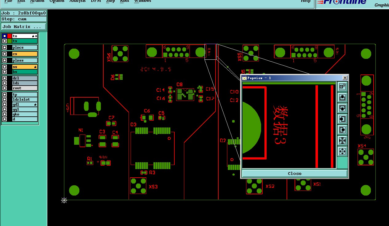The image size is (389, 226).
Task: Click the hand icon in the 'gd1' layer row
Action: (x=35, y=105)
